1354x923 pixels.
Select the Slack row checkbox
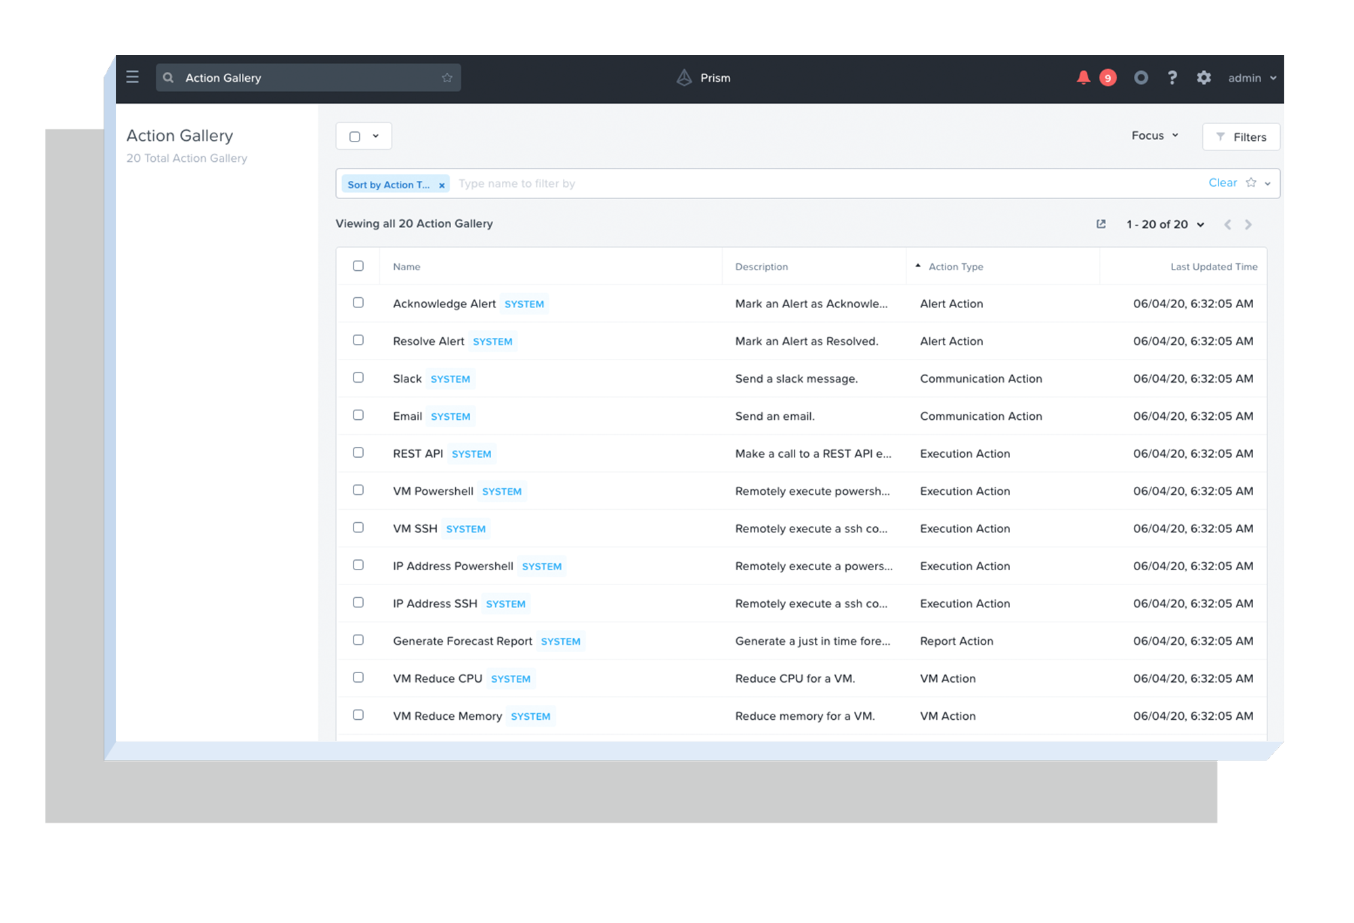coord(358,378)
